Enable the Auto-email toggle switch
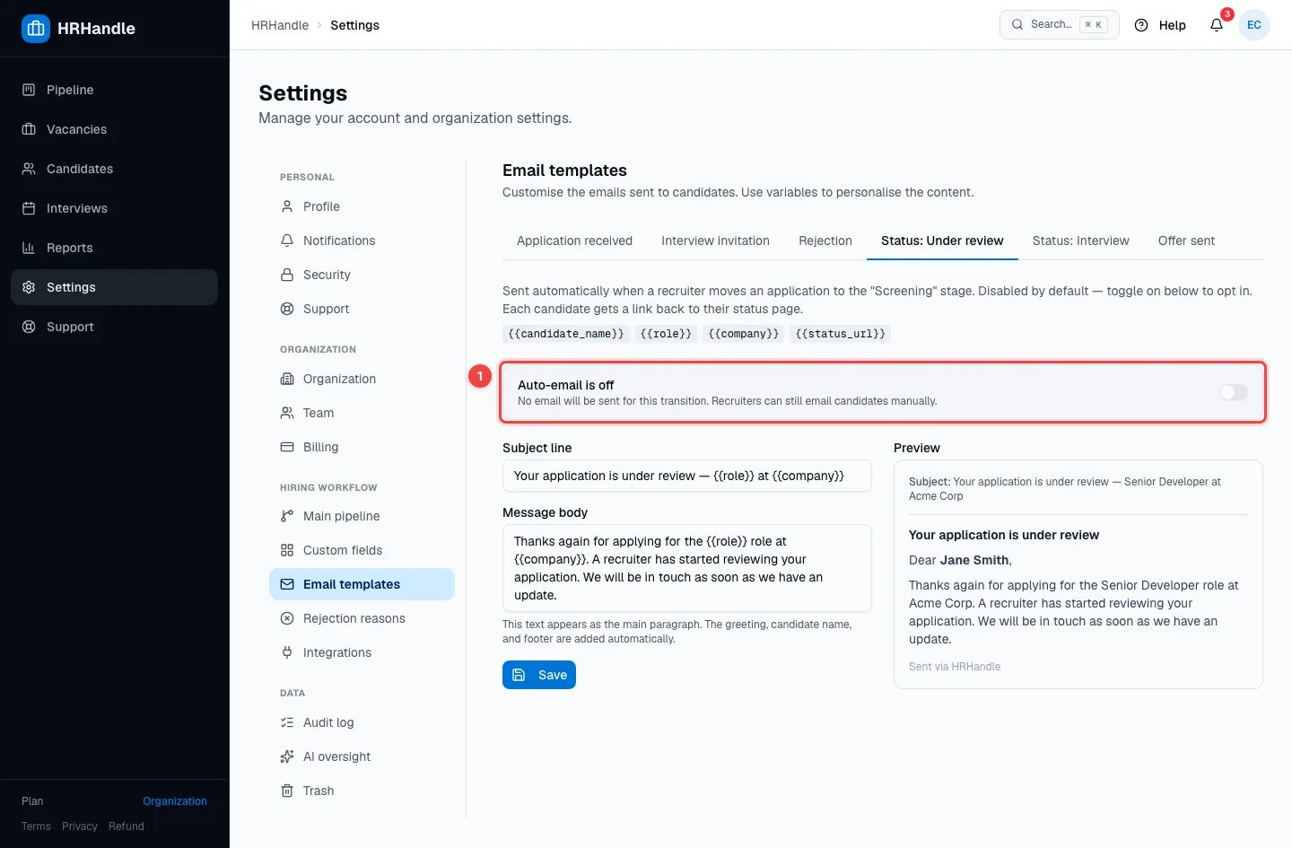1292x848 pixels. pyautogui.click(x=1234, y=392)
